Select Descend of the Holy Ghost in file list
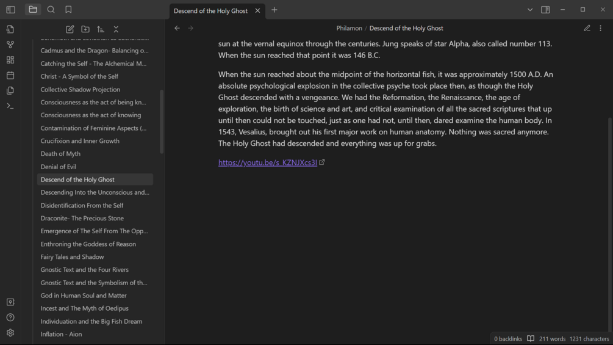This screenshot has width=613, height=345. (95, 180)
